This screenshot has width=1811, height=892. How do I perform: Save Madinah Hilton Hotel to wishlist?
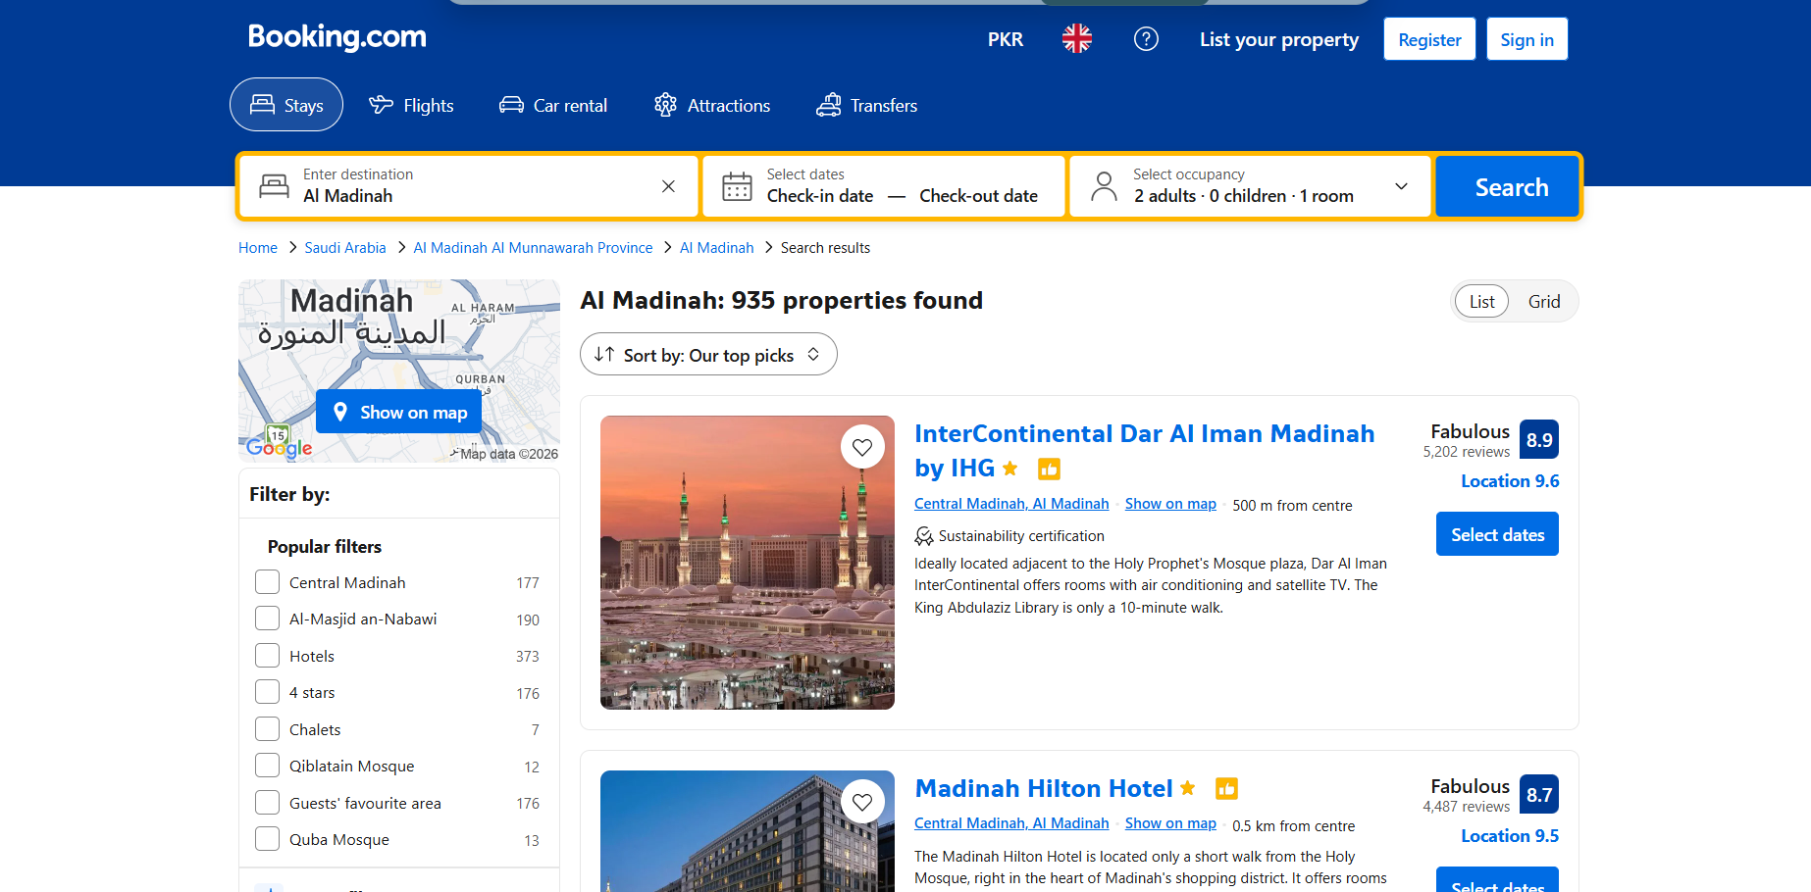point(862,803)
